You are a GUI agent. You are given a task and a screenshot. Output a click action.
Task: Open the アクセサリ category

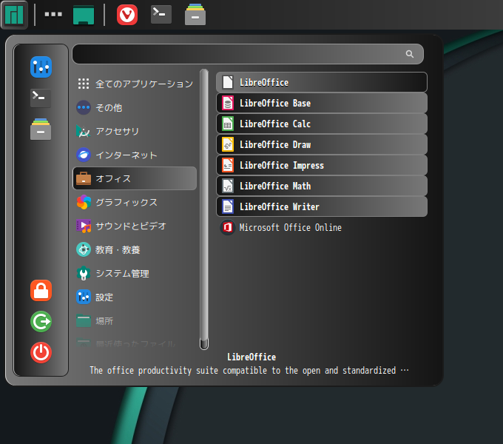coord(135,131)
